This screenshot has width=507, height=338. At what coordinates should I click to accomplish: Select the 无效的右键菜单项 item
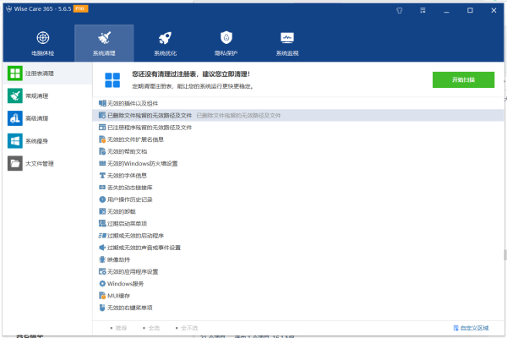[125, 308]
